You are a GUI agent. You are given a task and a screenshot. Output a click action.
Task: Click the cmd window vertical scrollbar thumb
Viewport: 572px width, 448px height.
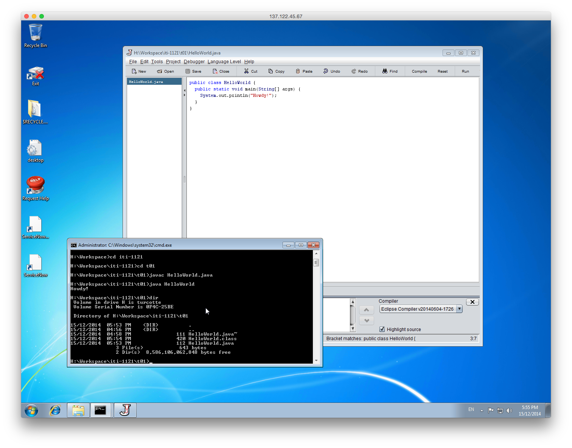316,263
